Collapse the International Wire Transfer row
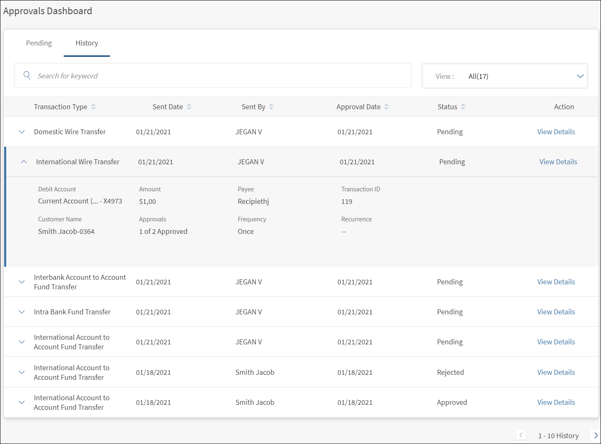Image resolution: width=601 pixels, height=444 pixels. [24, 162]
